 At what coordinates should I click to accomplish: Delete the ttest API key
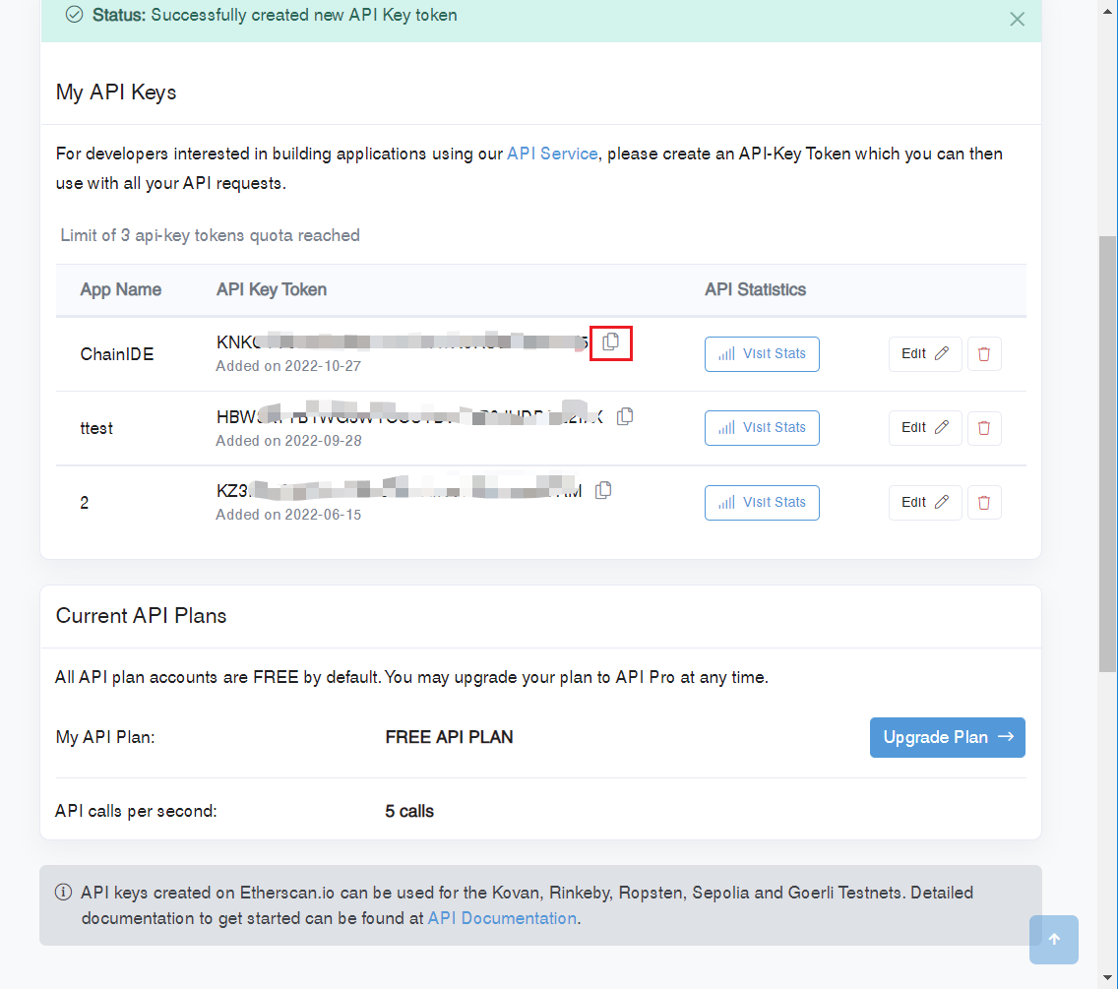(x=984, y=428)
